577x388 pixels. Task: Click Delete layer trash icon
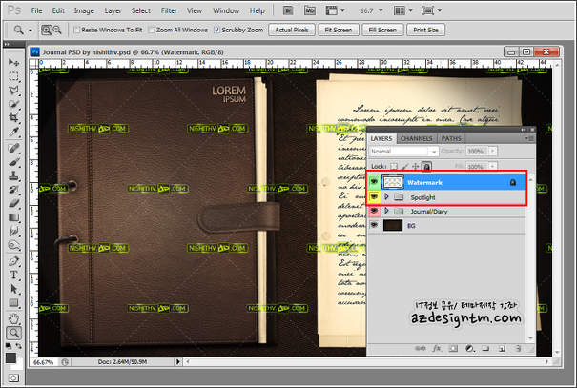point(518,348)
